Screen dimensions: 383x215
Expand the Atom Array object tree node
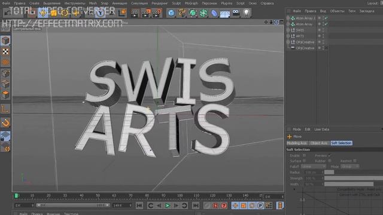click(288, 24)
